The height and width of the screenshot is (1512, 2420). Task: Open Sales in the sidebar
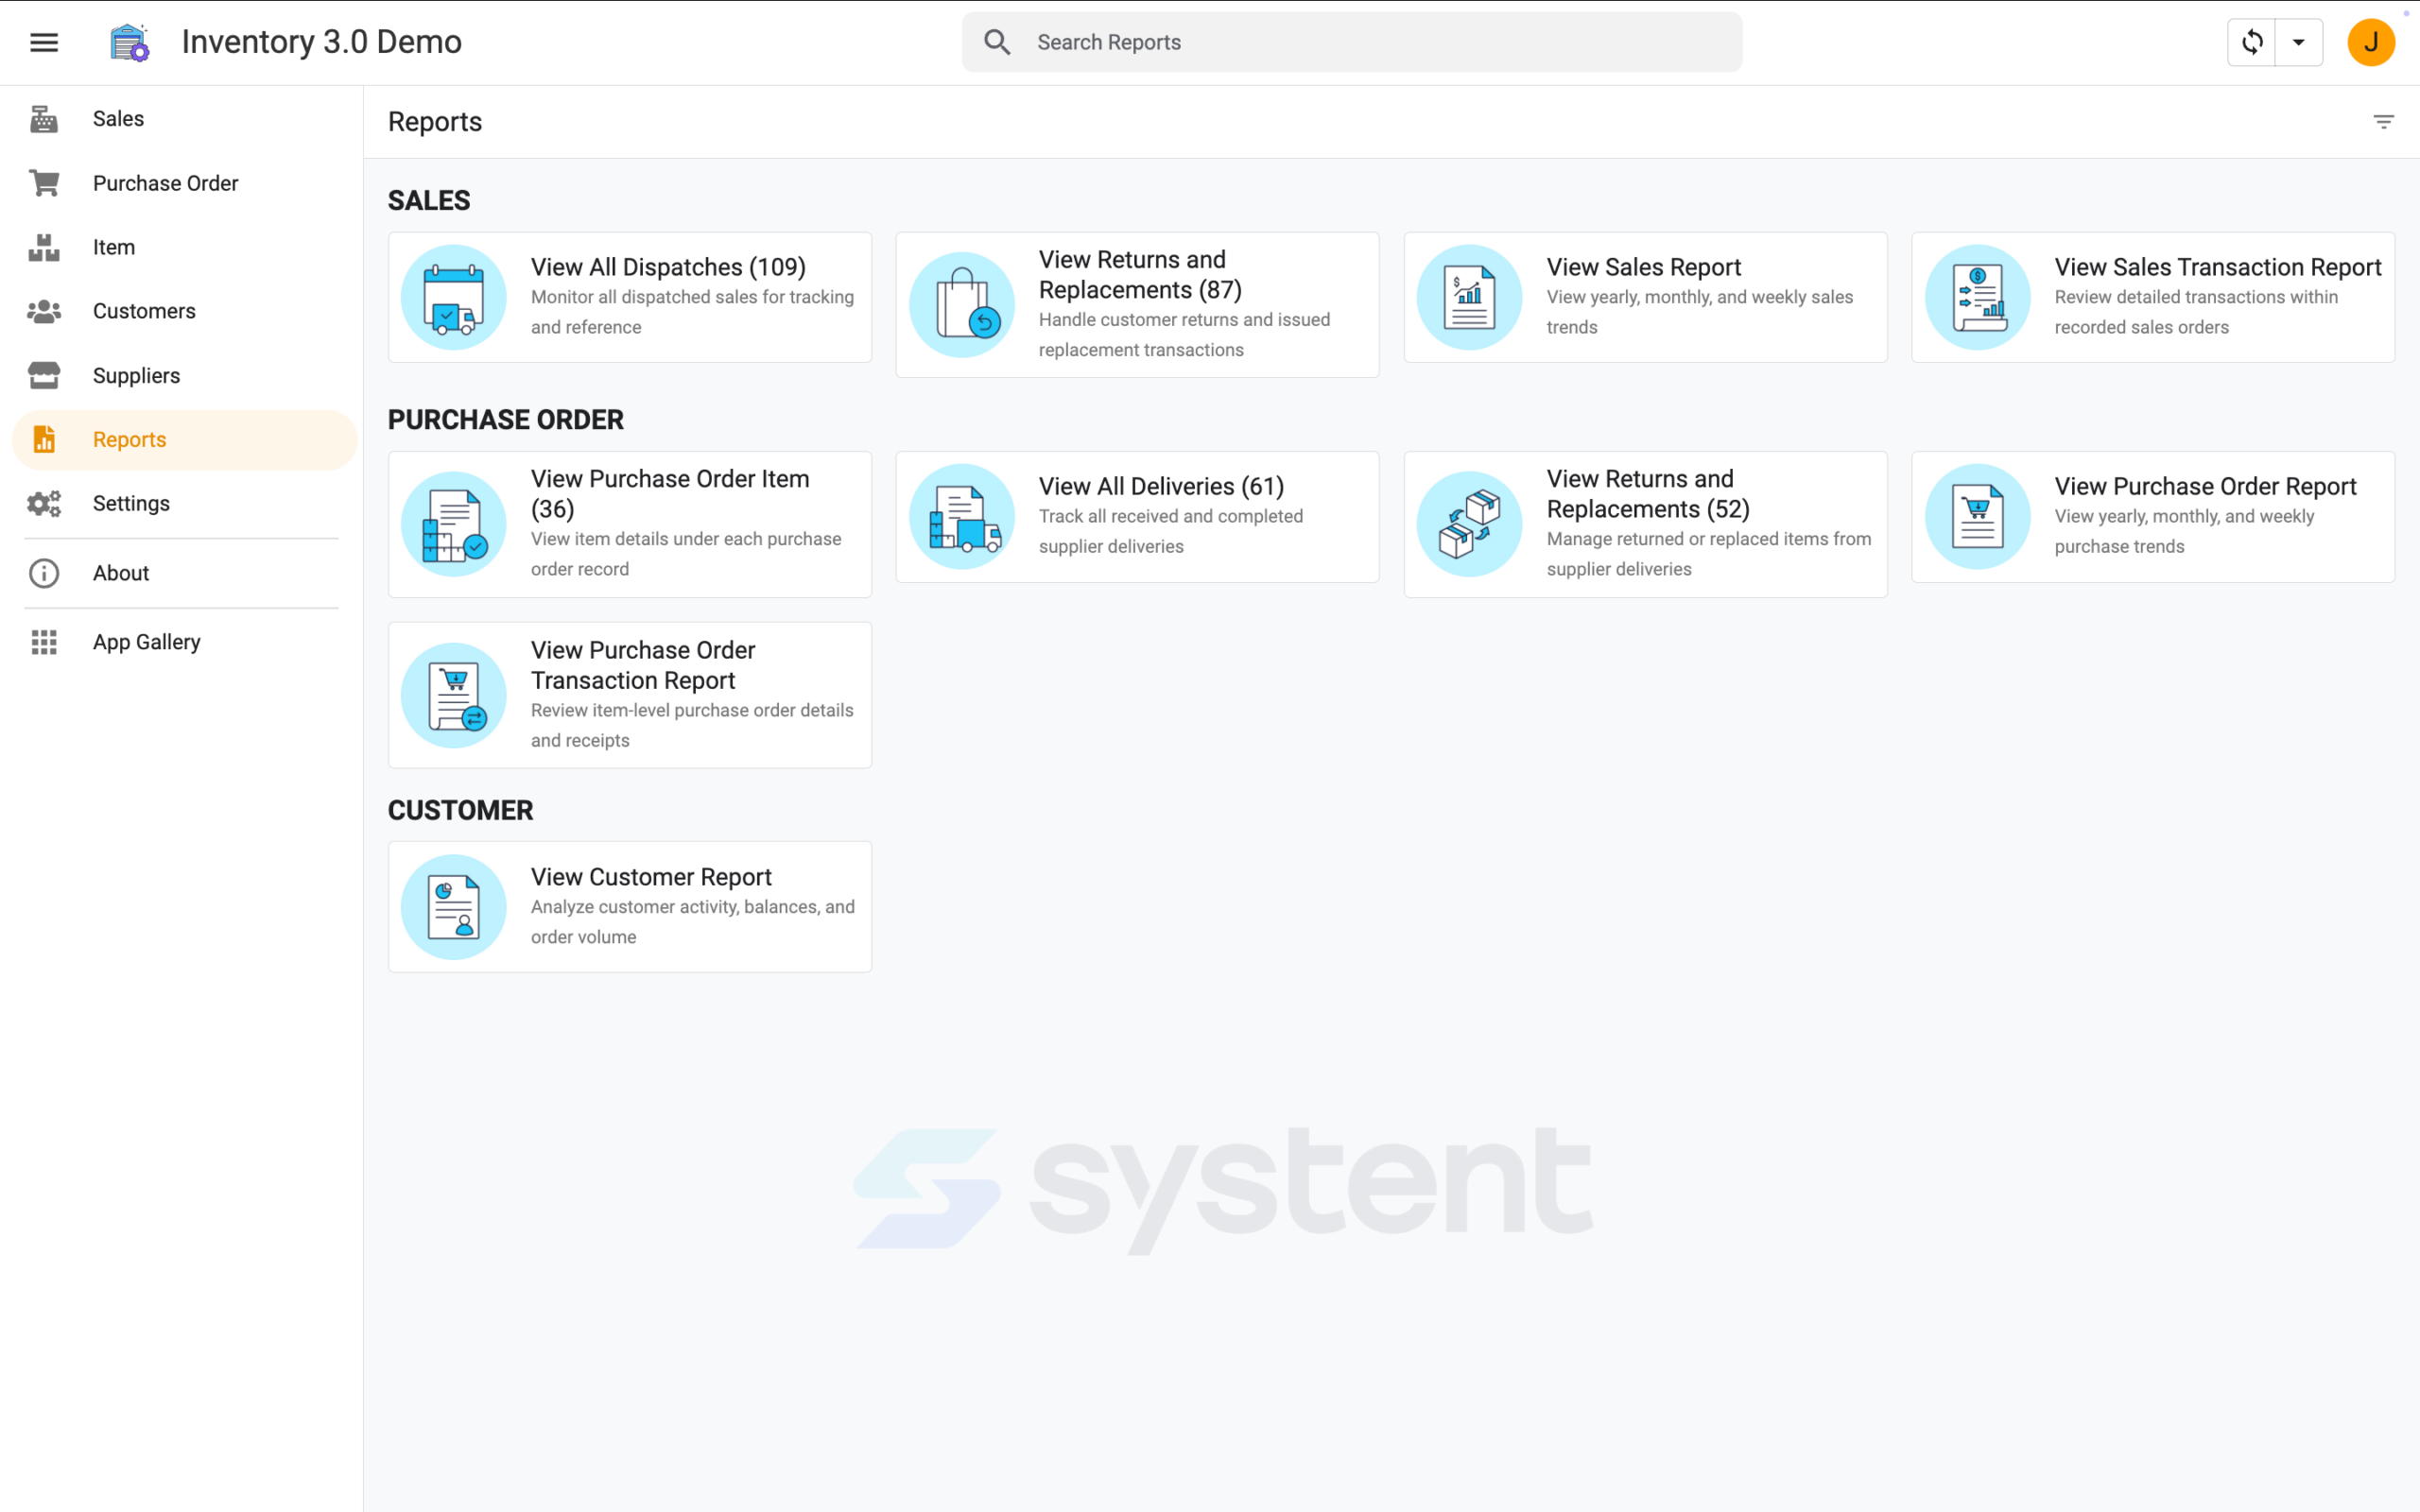(185, 119)
